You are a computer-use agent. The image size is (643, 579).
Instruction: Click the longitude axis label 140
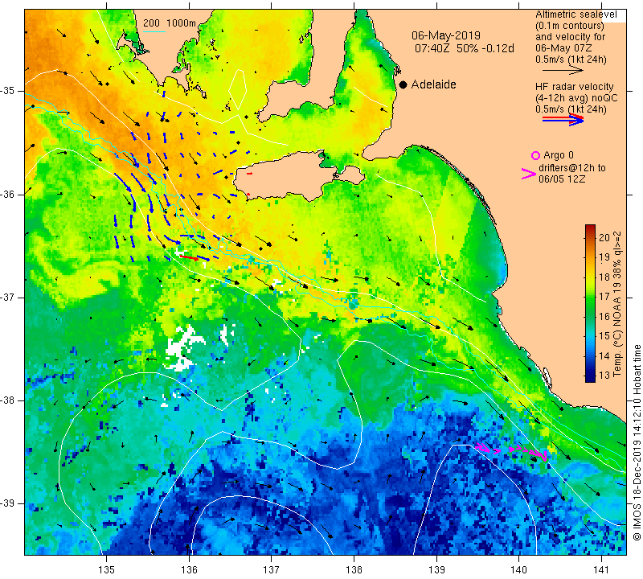[518, 570]
